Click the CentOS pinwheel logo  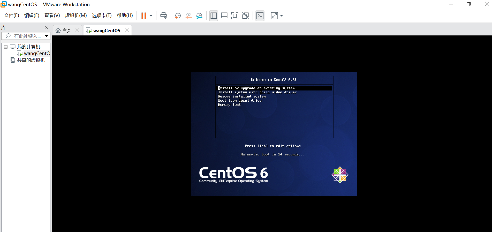tap(340, 175)
